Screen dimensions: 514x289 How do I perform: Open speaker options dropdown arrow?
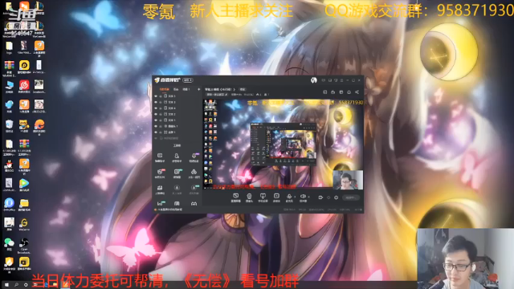308,197
